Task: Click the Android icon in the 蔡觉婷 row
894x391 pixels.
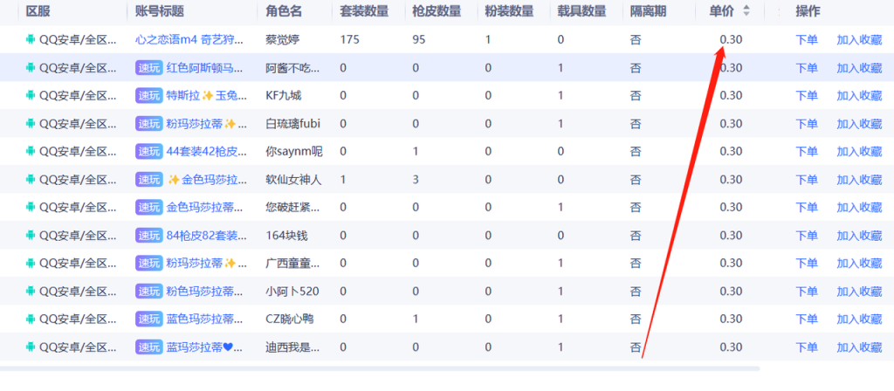Action: point(31,40)
